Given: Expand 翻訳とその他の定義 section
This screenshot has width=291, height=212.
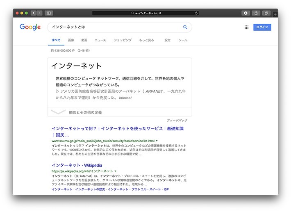Looking at the screenshot, I should 120,112.
